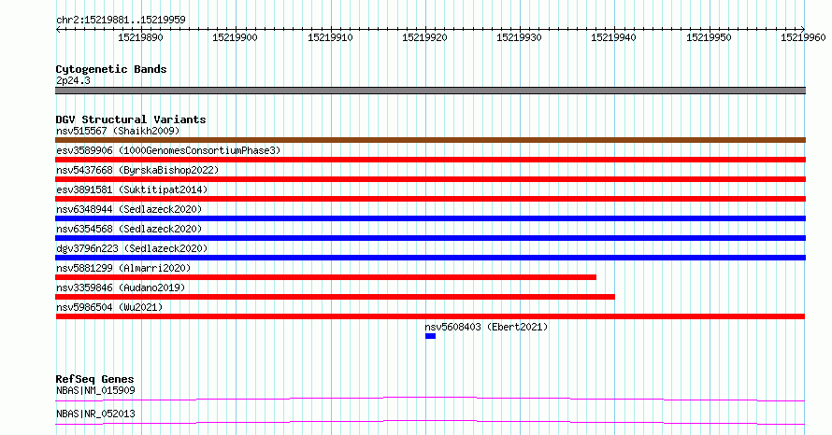The image size is (832, 435).
Task: Click the ruler tick label 15219900
Action: [235, 37]
